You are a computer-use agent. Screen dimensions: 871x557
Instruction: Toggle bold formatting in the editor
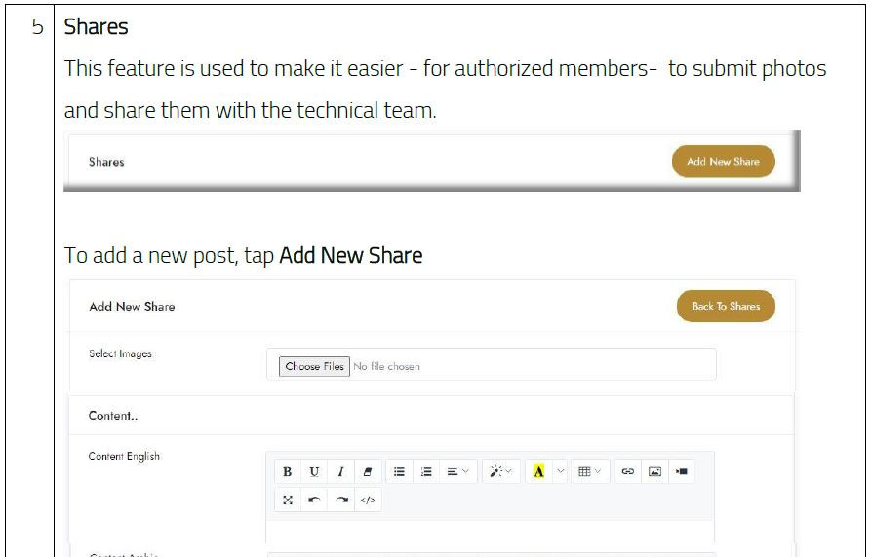tap(287, 471)
